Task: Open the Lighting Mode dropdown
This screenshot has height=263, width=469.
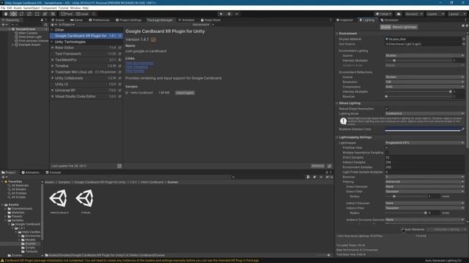Action: click(x=424, y=114)
